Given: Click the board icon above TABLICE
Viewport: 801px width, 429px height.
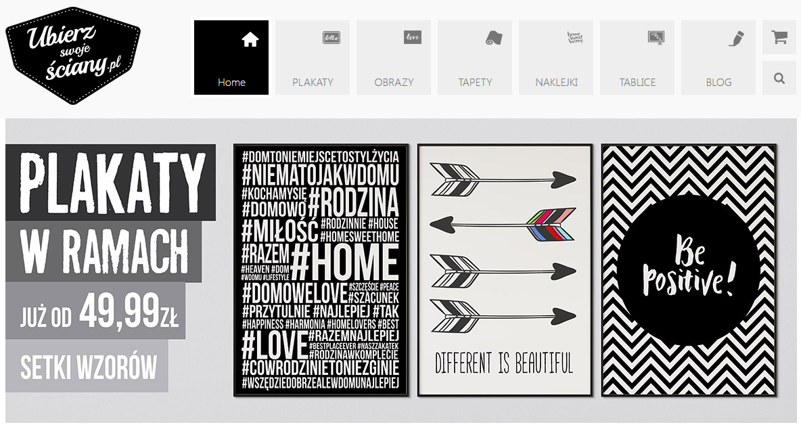Looking at the screenshot, I should (x=656, y=38).
